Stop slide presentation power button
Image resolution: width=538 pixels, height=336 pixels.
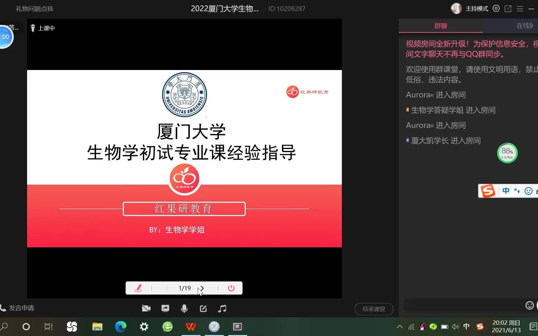point(231,288)
